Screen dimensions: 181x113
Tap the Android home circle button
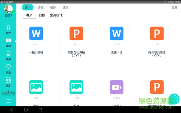(26, 110)
